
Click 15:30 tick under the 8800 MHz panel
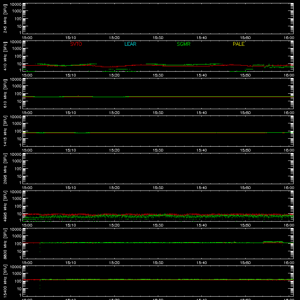coord(158,263)
